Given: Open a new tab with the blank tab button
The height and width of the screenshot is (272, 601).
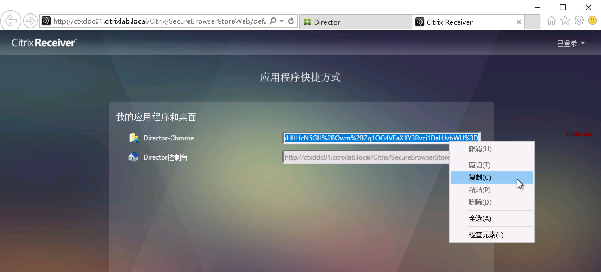Looking at the screenshot, I should [532, 22].
